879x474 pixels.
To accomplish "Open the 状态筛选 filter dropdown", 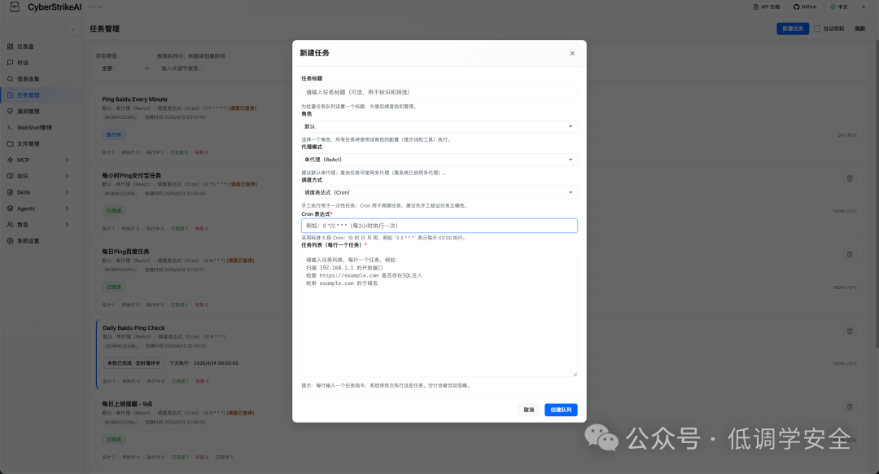I will [125, 68].
